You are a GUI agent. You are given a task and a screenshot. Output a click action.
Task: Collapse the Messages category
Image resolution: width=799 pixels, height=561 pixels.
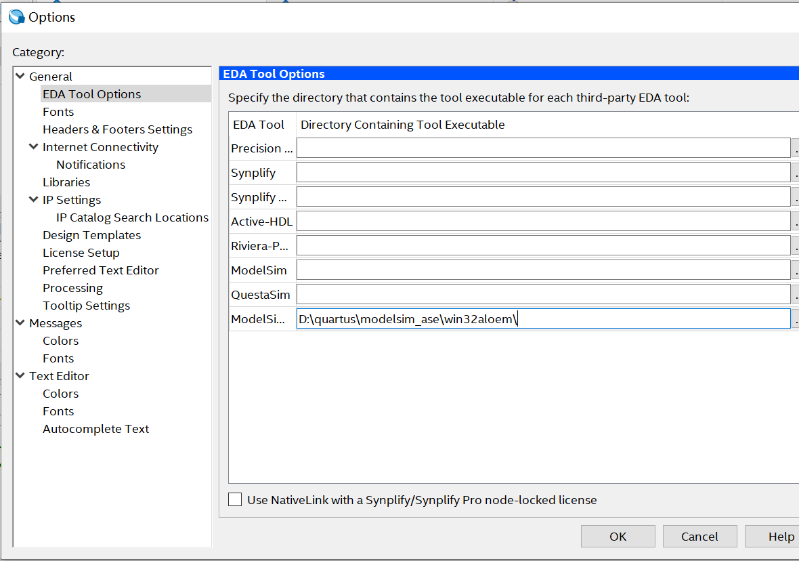20,323
